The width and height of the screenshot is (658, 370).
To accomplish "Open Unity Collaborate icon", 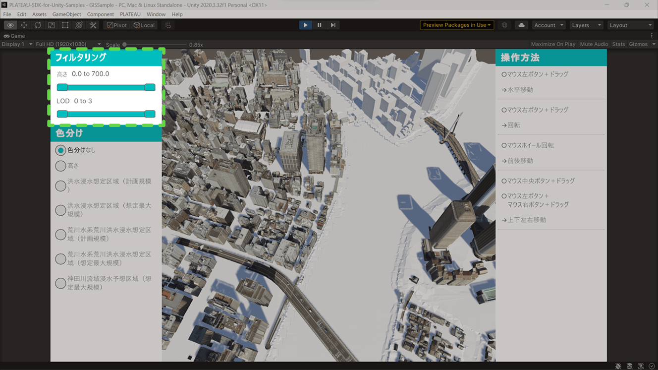I will pyautogui.click(x=504, y=25).
